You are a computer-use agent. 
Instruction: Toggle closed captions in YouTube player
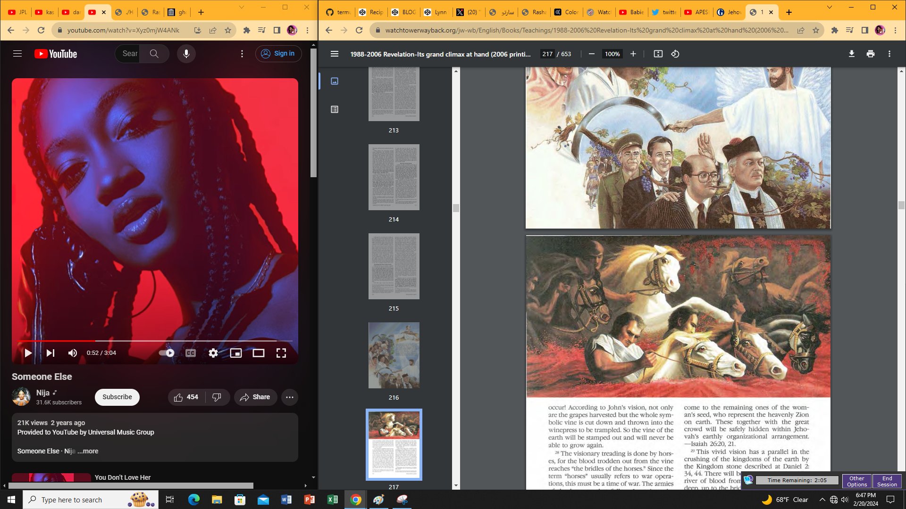(x=191, y=353)
